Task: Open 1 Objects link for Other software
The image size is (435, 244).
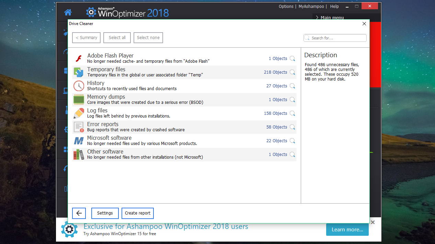Action: tap(278, 155)
